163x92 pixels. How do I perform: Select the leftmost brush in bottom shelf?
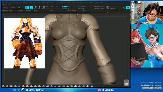click(x=3, y=86)
